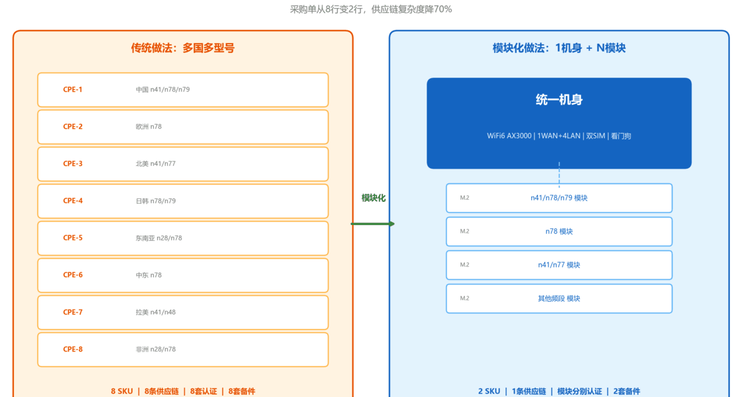Click the "n78 模块" text
Screen dimensions: 742x397
coord(559,232)
